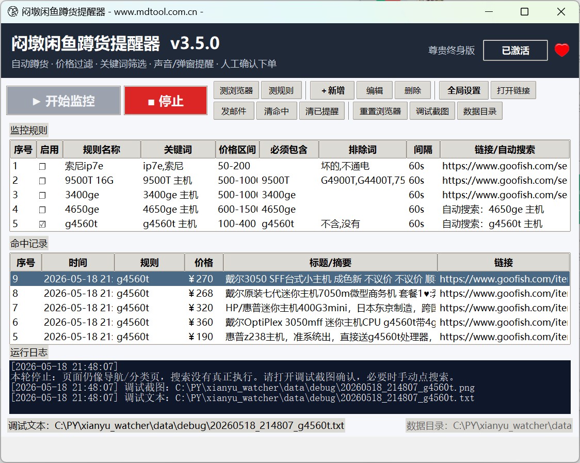This screenshot has height=463, width=580.
Task: Click the 已激活 activation button
Action: click(x=515, y=51)
